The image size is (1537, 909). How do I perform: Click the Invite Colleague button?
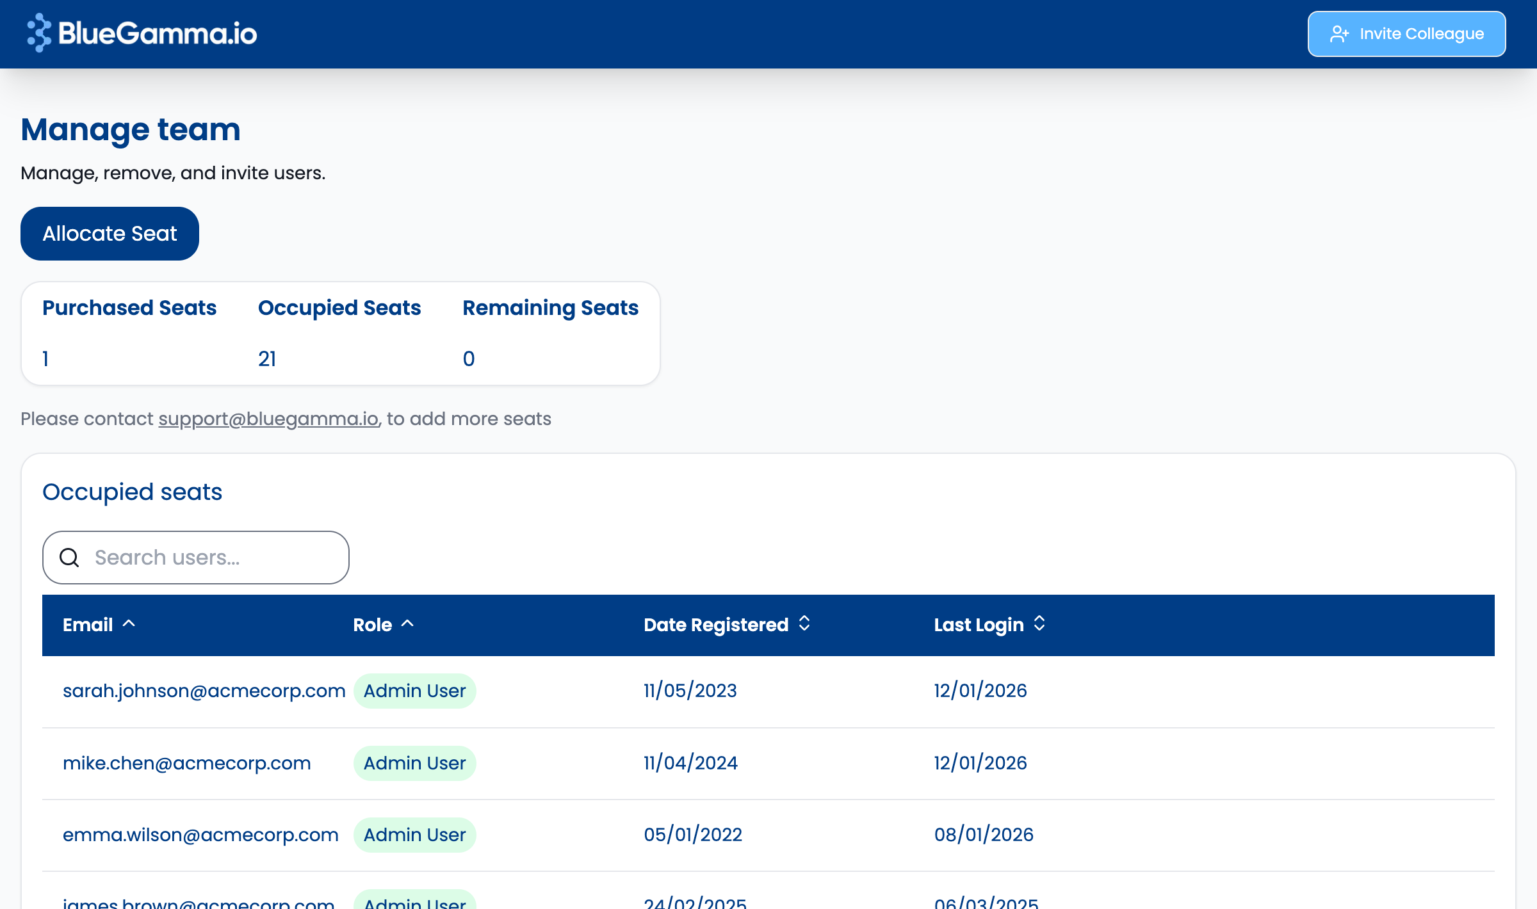tap(1406, 34)
